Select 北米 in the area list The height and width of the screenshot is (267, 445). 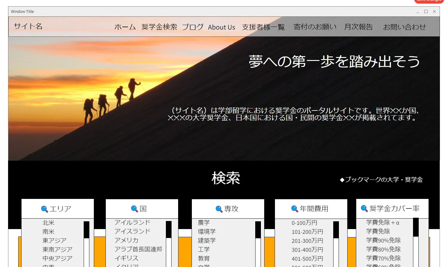click(x=48, y=223)
